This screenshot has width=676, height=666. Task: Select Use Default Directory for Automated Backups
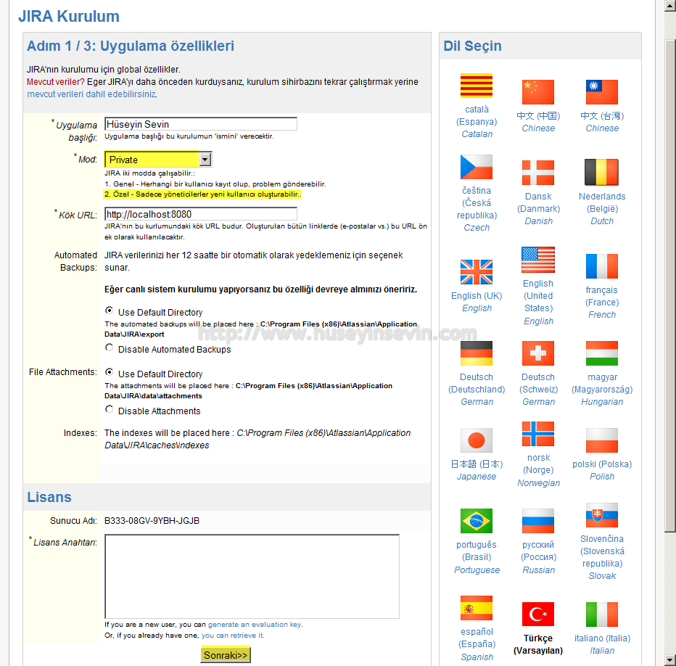coord(110,311)
